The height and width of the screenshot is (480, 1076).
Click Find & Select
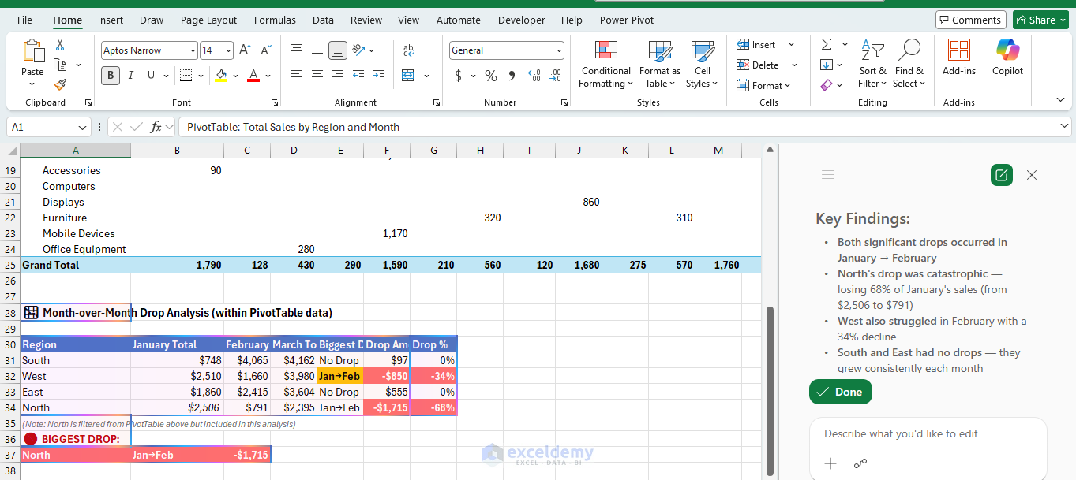(909, 65)
